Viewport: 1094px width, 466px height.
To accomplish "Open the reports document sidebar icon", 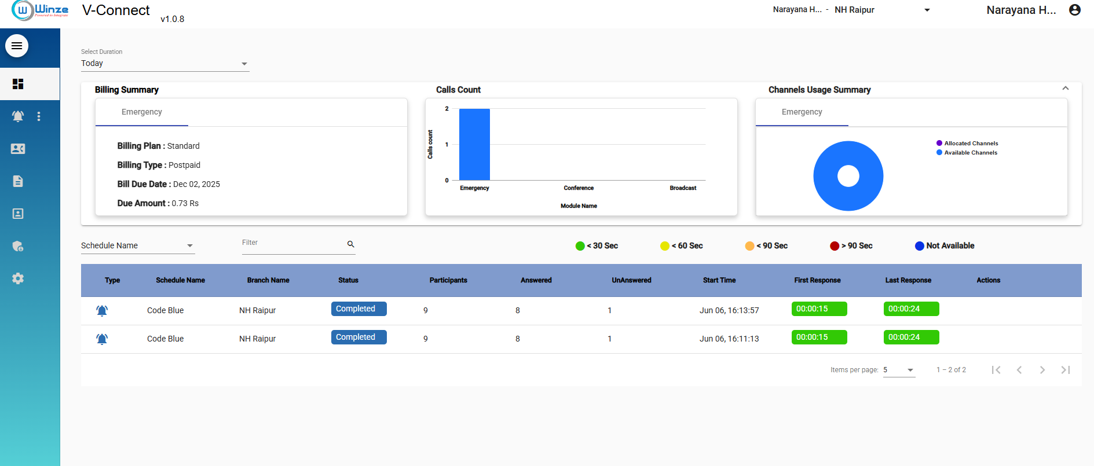I will pos(18,181).
